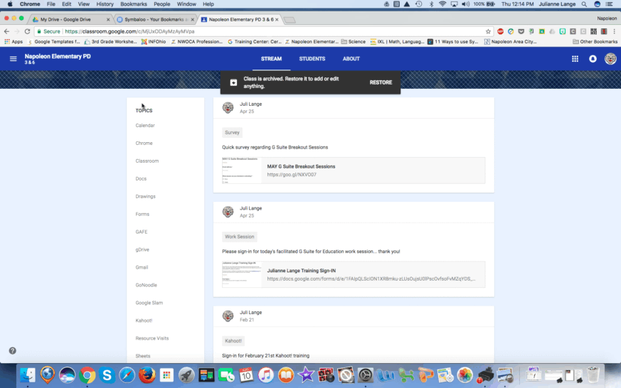This screenshot has height=388, width=621.
Task: Filter by the Resource Visits topic
Action: [152, 338]
